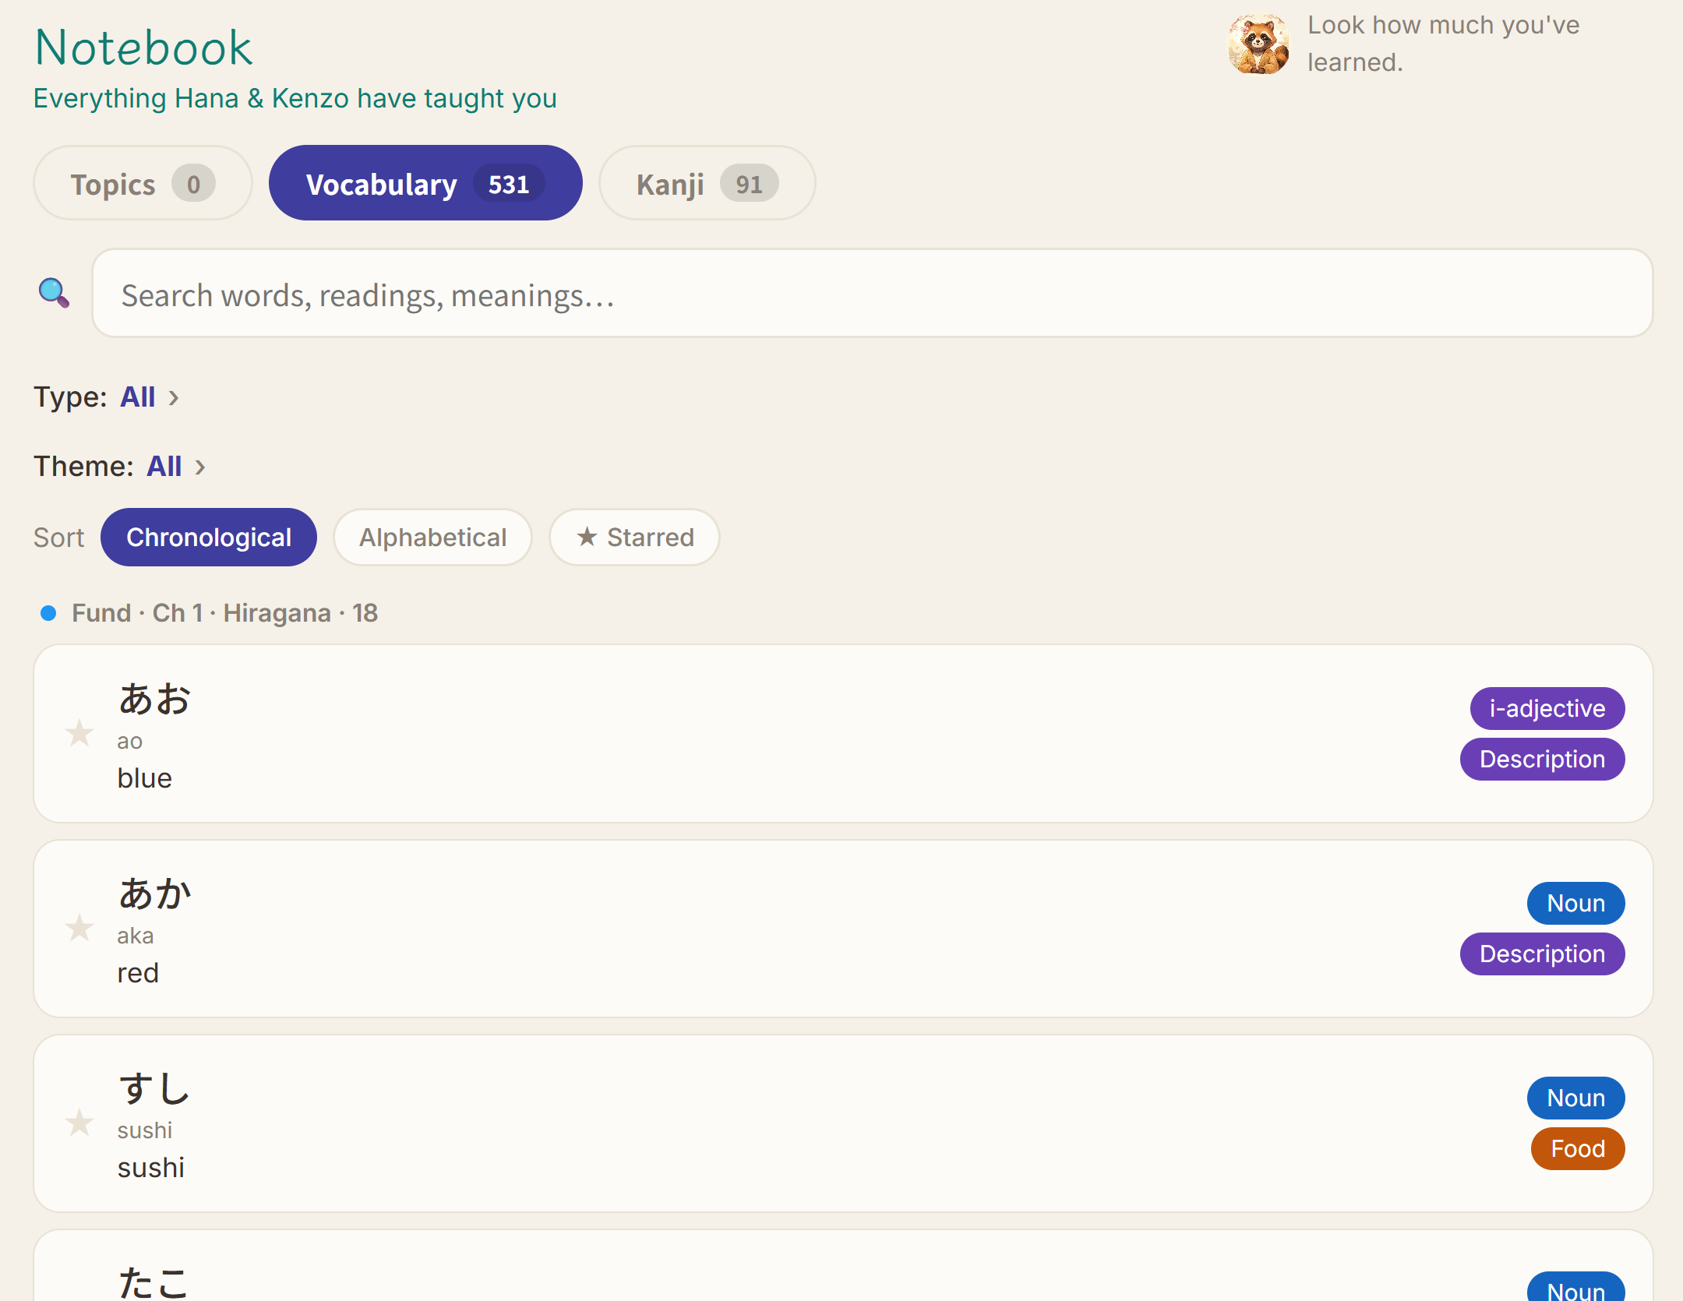This screenshot has width=1683, height=1301.
Task: Open the あか vocabulary word
Action: pyautogui.click(x=154, y=894)
